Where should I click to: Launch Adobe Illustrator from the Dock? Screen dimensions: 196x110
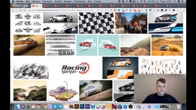[x=77, y=107]
